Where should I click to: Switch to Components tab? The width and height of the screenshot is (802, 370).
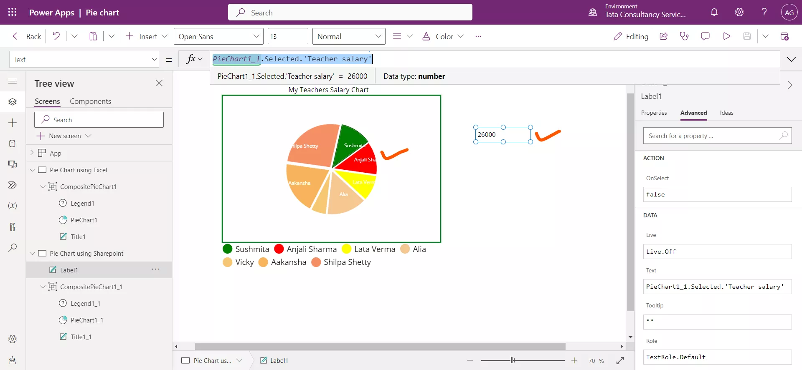[90, 101]
